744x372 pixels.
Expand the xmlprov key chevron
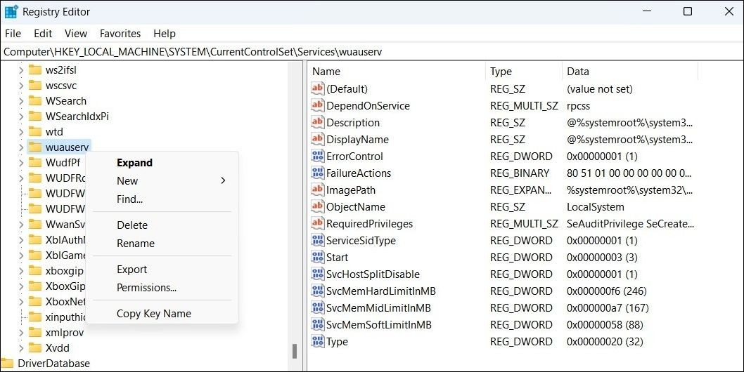[21, 333]
